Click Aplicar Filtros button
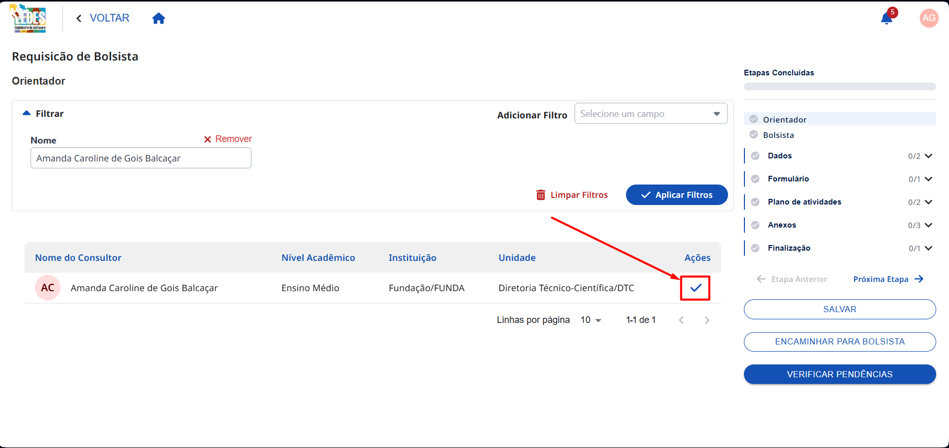Viewport: 949px width, 448px height. click(x=677, y=195)
